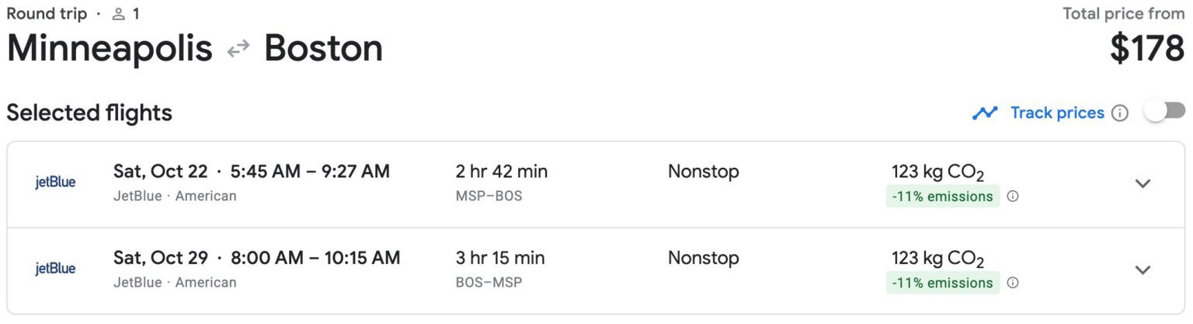1193x324 pixels.
Task: Click the Boston destination heading
Action: tap(323, 49)
